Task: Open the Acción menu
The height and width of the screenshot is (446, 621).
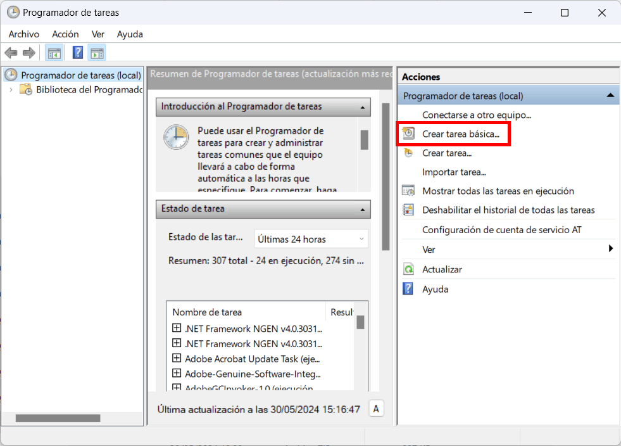Action: (x=65, y=34)
